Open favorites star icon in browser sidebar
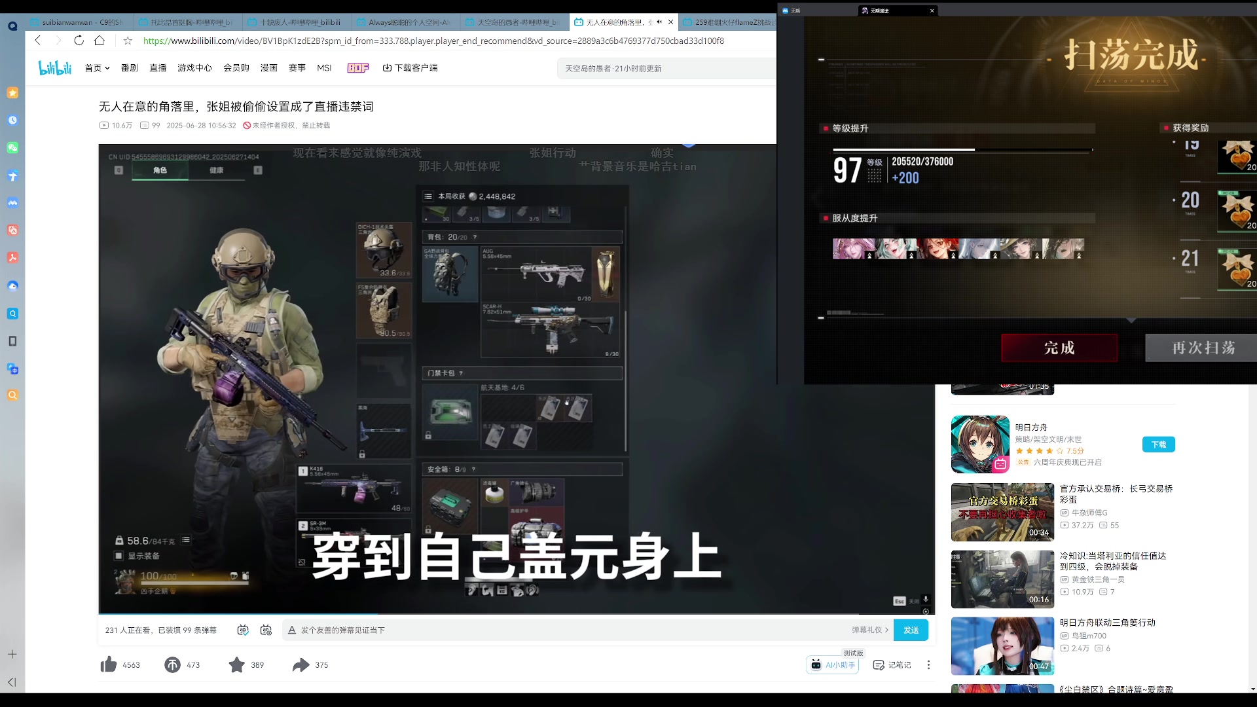 [12, 93]
